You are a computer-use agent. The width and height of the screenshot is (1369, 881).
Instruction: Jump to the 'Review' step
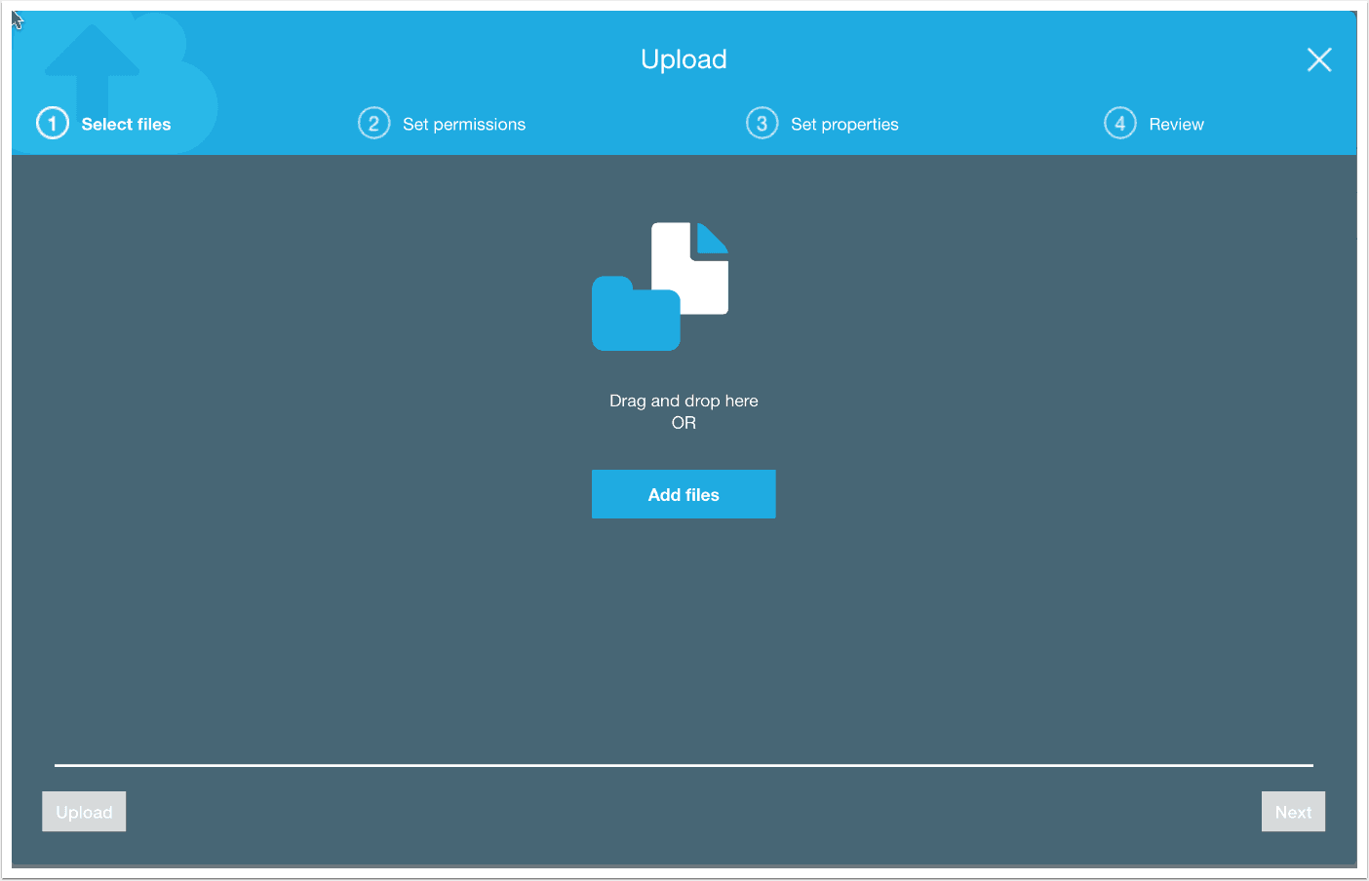pyautogui.click(x=1176, y=125)
